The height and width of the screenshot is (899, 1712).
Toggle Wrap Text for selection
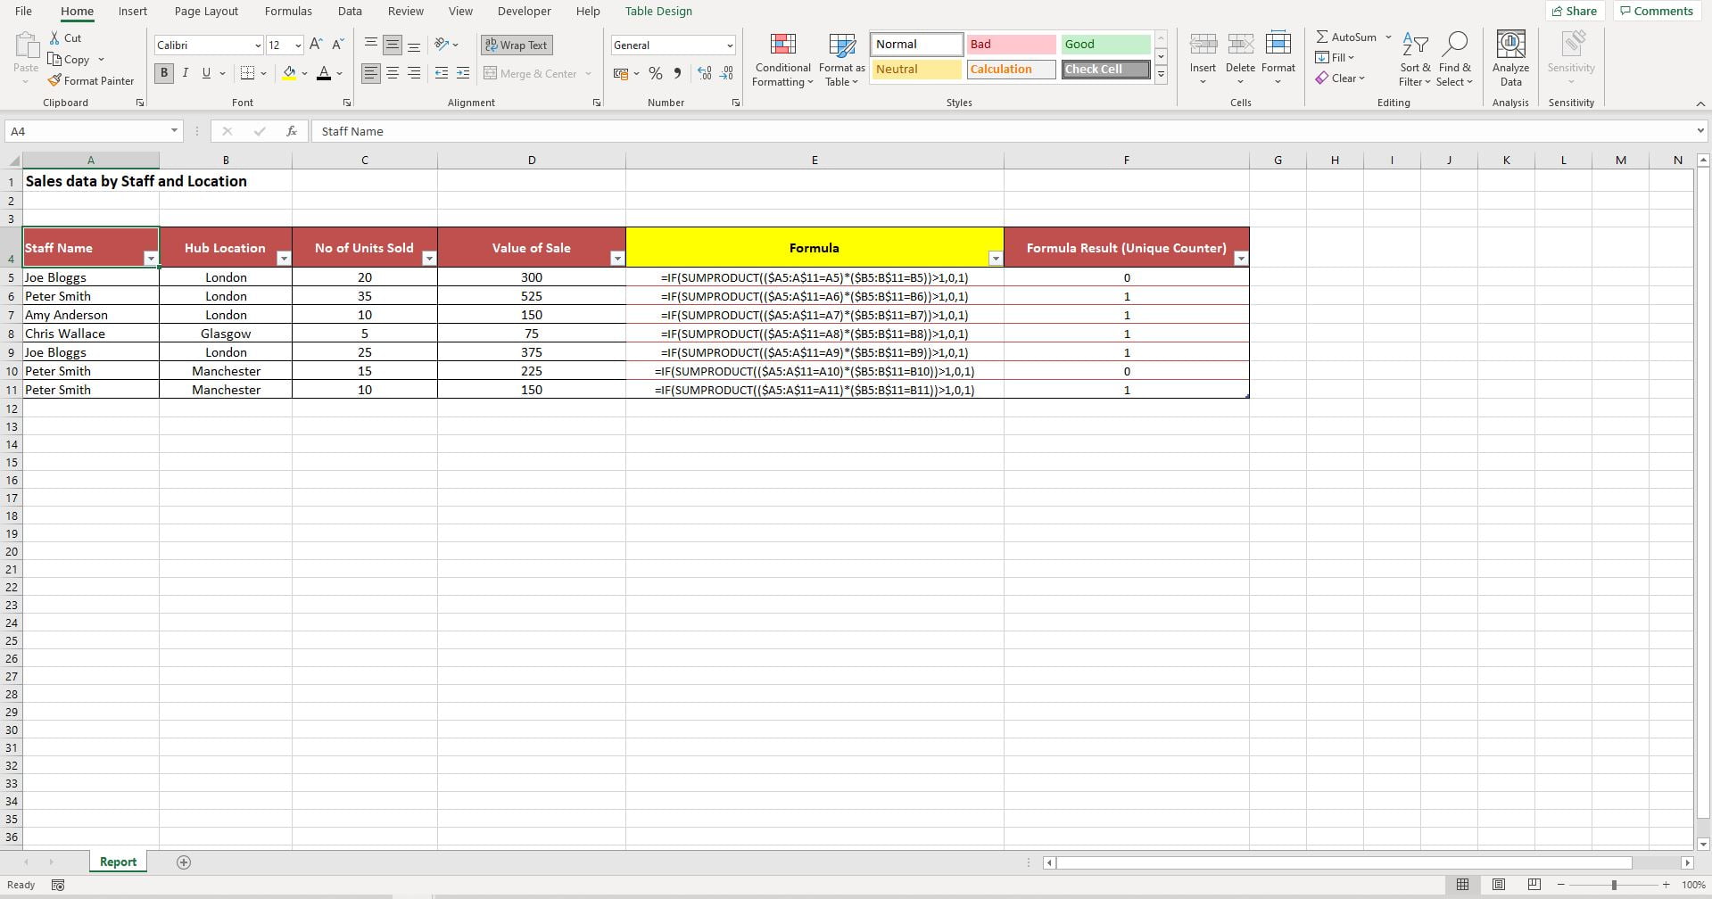[516, 45]
